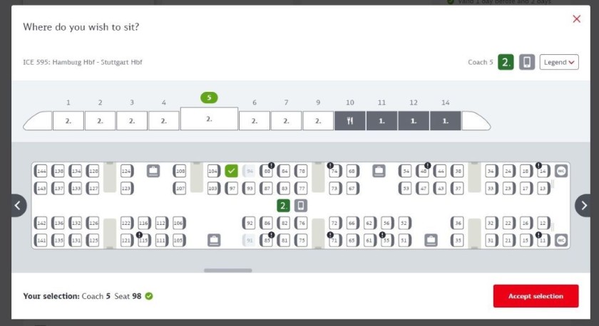Click the restaurant car 10 icon
The image size is (599, 326).
point(349,120)
